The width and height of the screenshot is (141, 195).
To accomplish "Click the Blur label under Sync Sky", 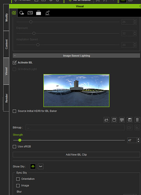I will point(19,191).
